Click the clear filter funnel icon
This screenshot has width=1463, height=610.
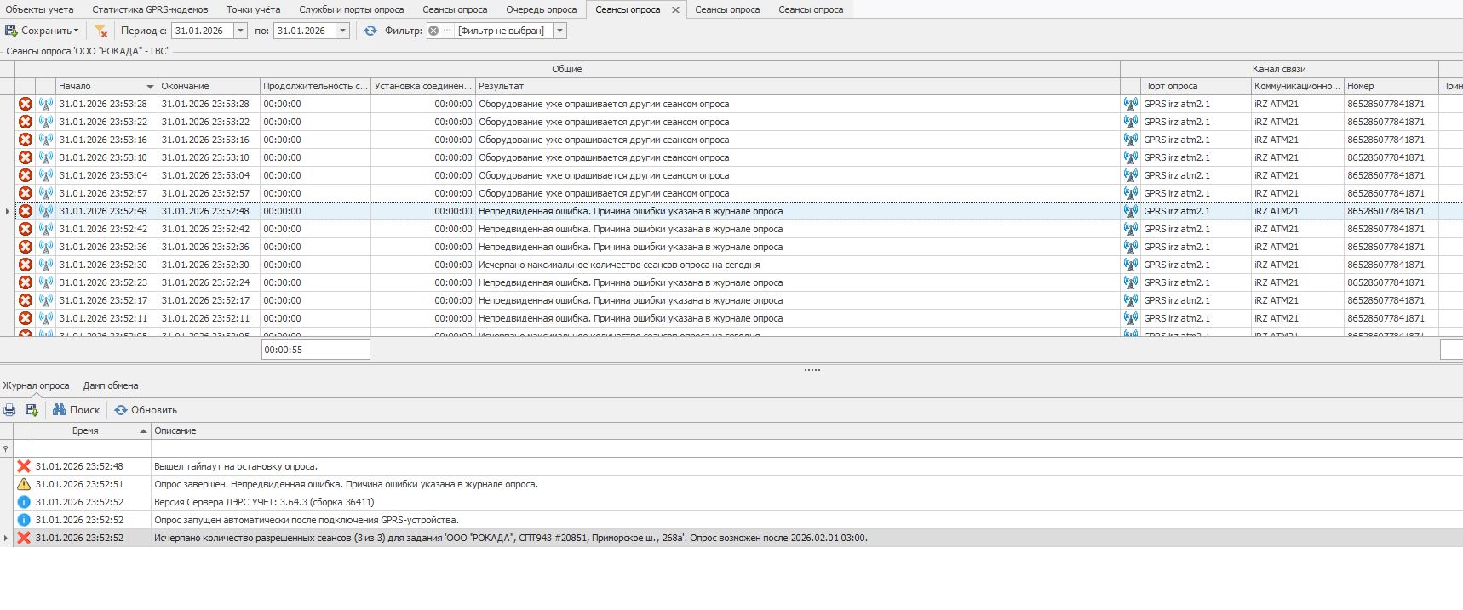[x=100, y=31]
